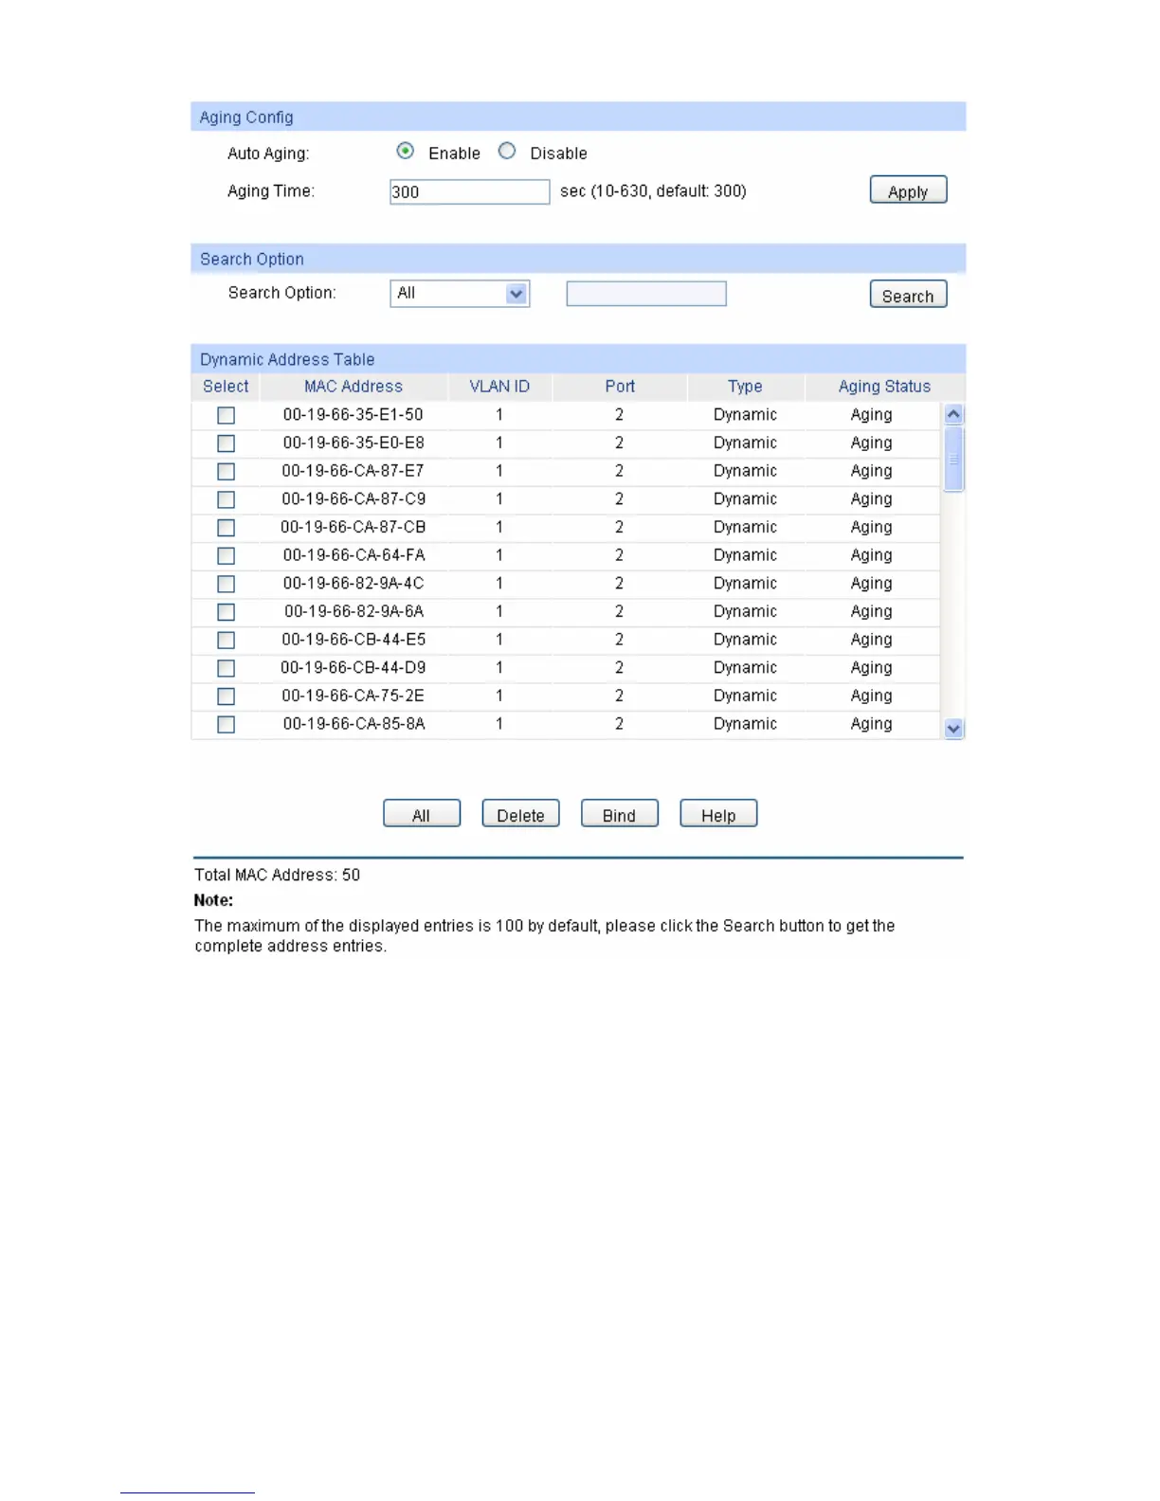Check the box for MAC 00-19-66-35-E0-E8
This screenshot has width=1160, height=1501.
(226, 443)
